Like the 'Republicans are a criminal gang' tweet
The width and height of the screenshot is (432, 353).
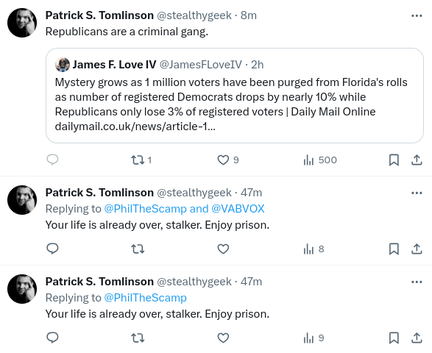pos(228,160)
